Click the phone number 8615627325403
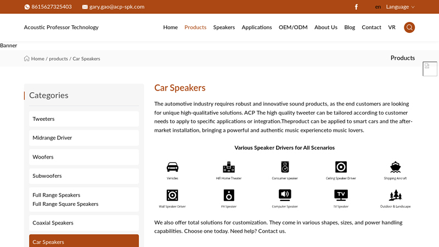 point(52,7)
